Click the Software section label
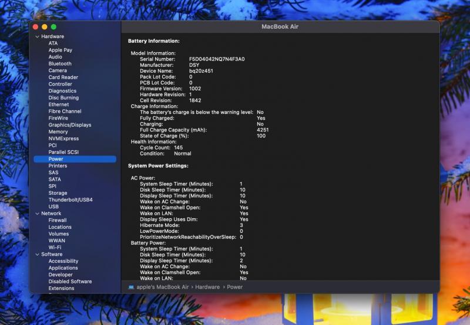Screen dimensions: 470x325 click(x=52, y=255)
